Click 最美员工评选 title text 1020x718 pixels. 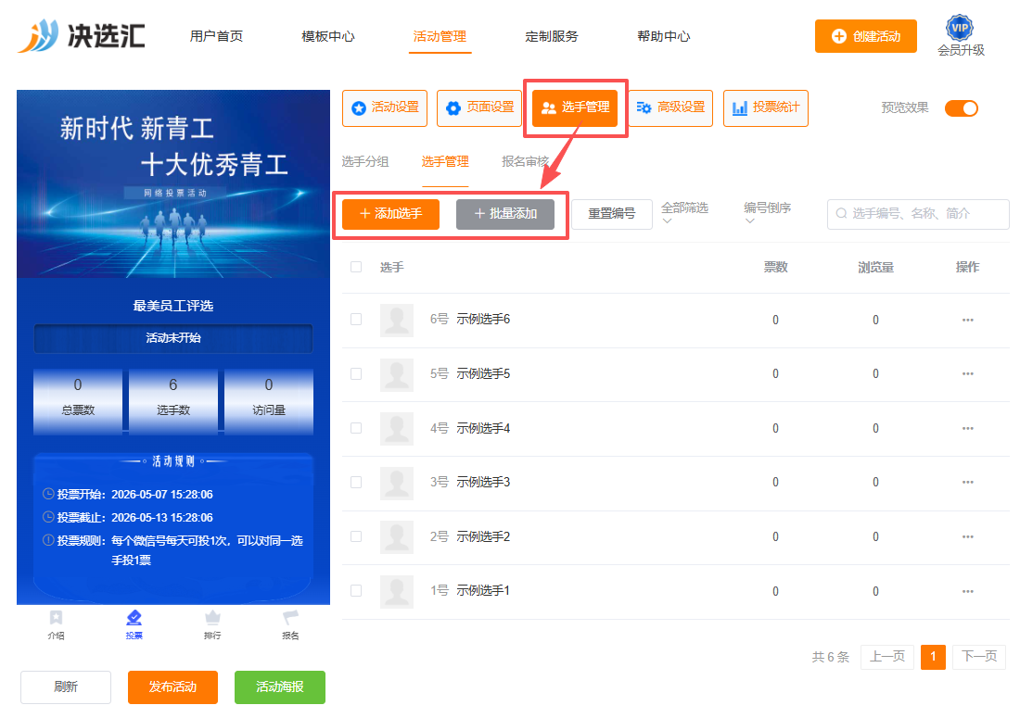click(173, 306)
